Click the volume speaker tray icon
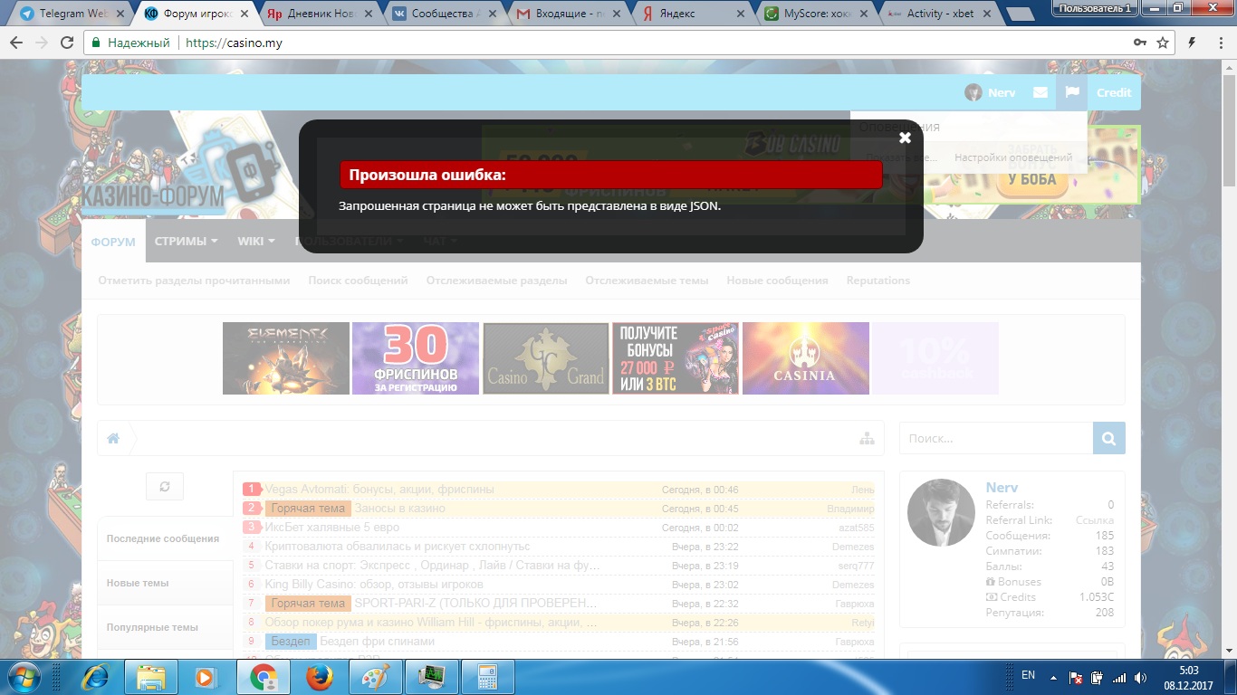This screenshot has height=695, width=1237. pyautogui.click(x=1141, y=677)
